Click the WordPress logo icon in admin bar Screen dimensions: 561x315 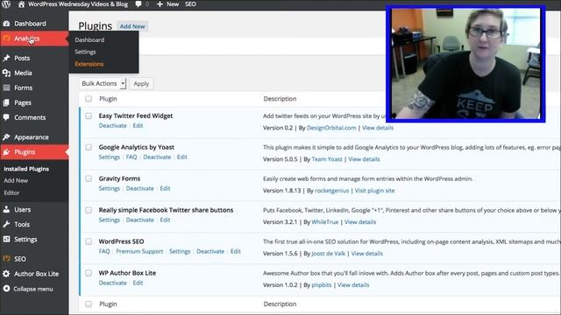click(x=6, y=4)
